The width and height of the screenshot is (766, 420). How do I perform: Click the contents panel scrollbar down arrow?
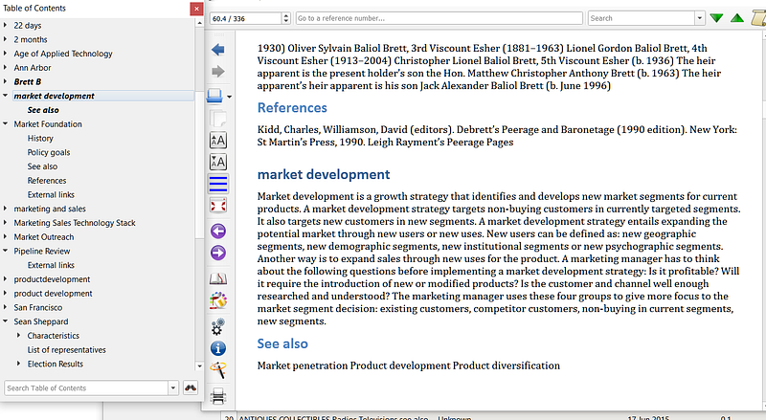(x=199, y=365)
